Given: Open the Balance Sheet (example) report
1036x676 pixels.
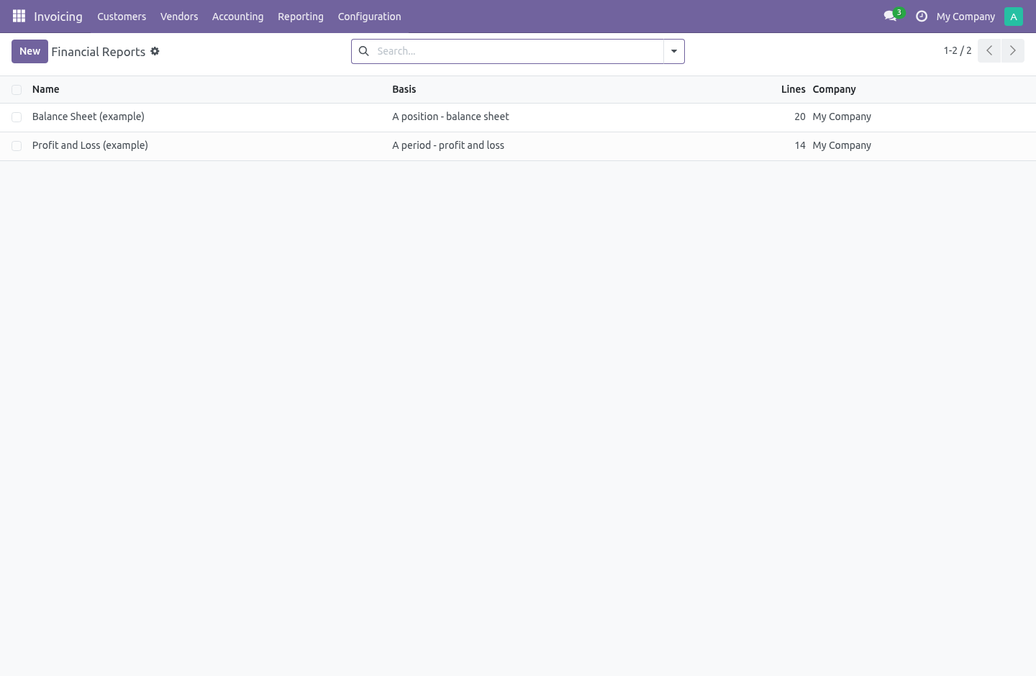Looking at the screenshot, I should (88, 117).
